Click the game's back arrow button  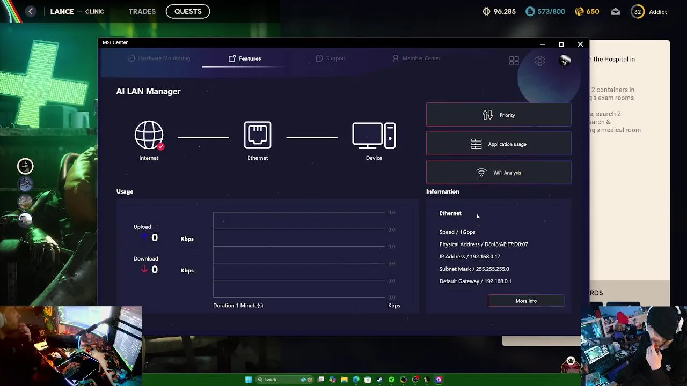(31, 11)
